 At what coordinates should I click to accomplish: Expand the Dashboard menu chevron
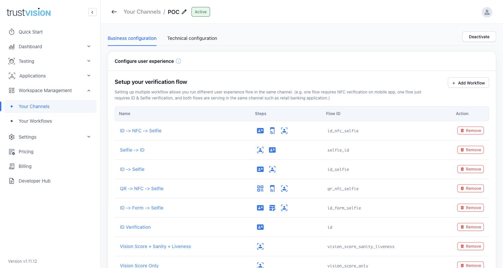coord(89,47)
